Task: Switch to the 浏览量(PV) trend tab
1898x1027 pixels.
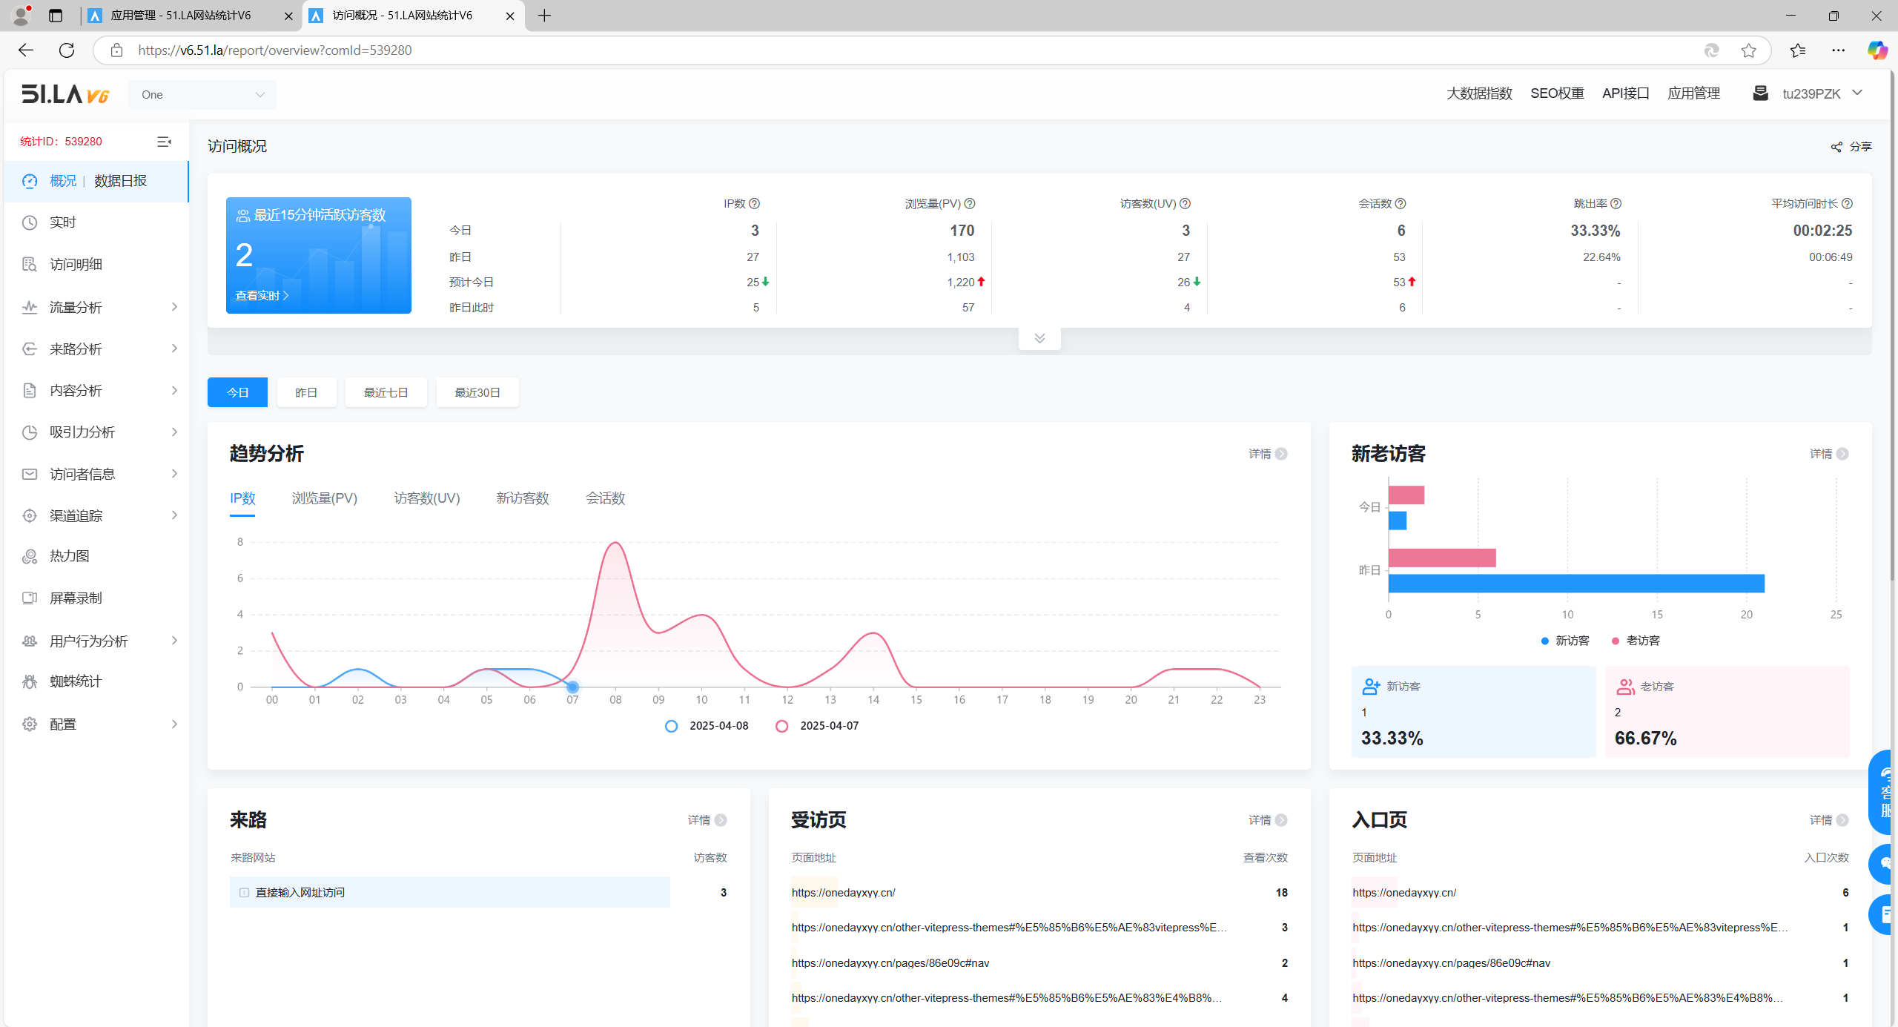Action: 325,498
